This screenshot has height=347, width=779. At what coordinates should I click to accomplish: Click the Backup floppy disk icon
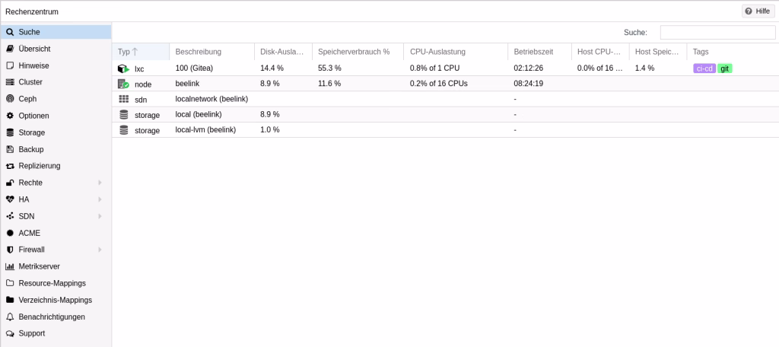pos(10,149)
